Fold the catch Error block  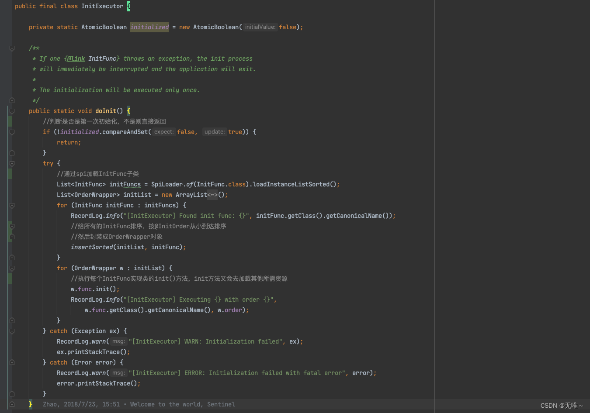(x=12, y=362)
